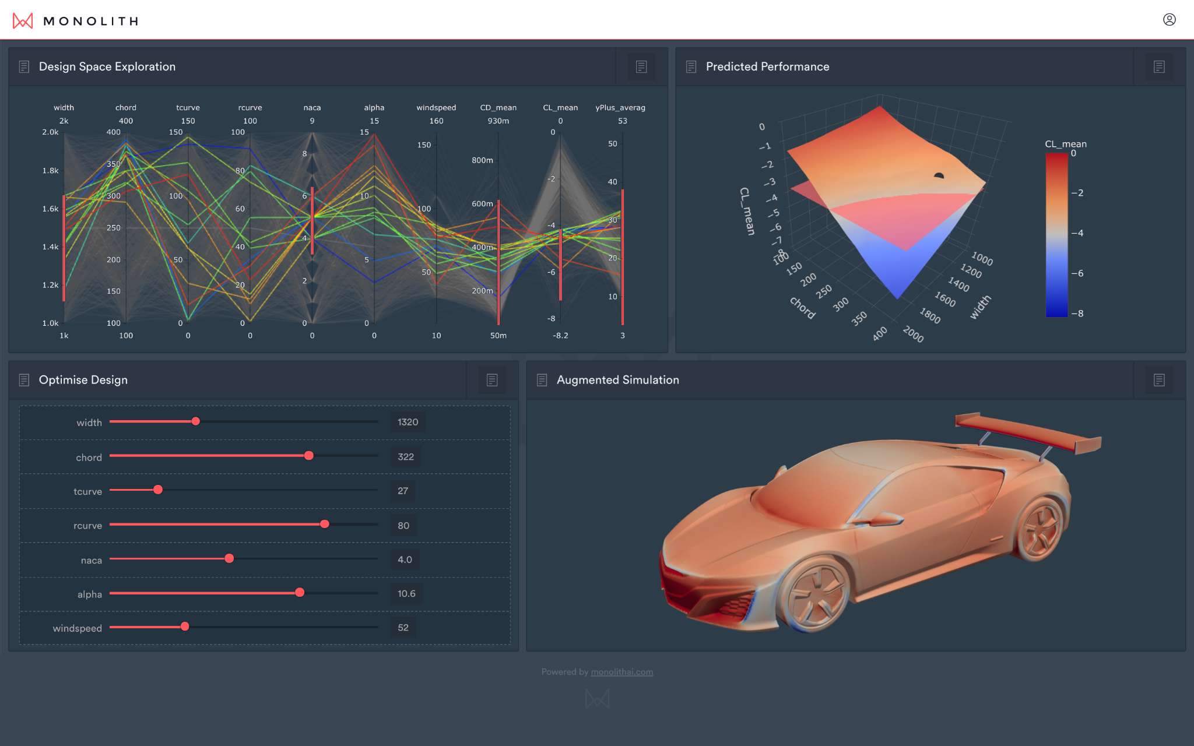Click document icon left of Design Space Exploration
1194x746 pixels.
[x=24, y=67]
